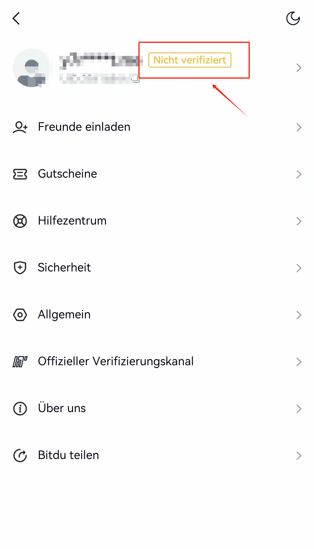The image size is (314, 549).
Task: Click the Über uns info icon
Action: [x=20, y=409]
